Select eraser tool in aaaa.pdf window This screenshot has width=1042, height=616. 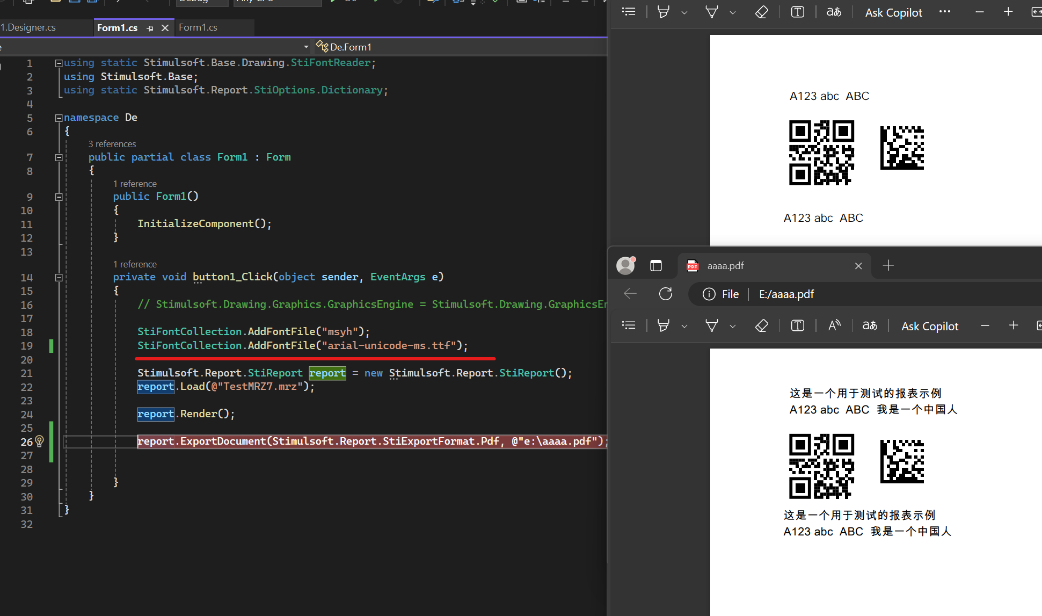click(761, 325)
